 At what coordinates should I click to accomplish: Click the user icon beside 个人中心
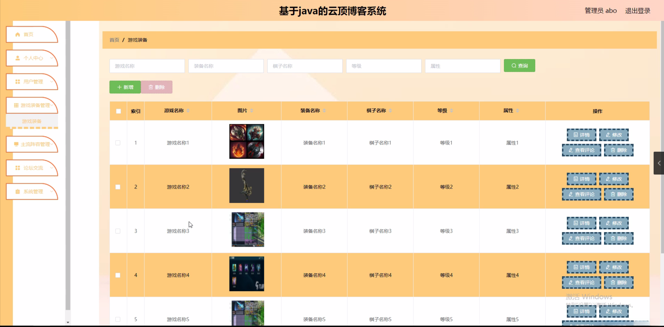tap(18, 58)
